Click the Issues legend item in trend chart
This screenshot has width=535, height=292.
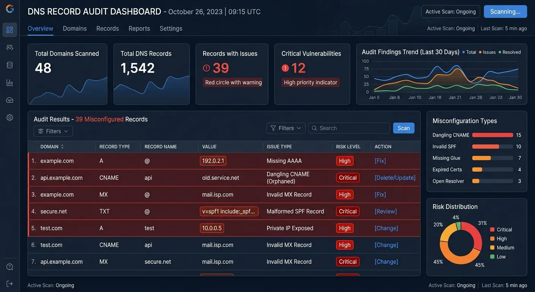coord(487,52)
